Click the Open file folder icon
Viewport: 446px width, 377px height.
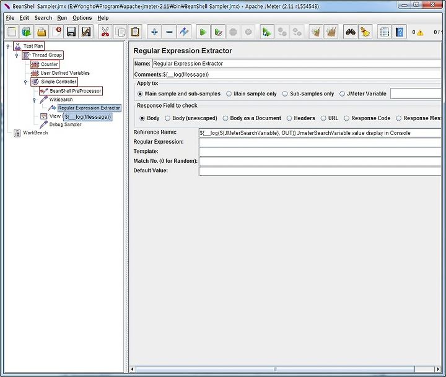(42, 32)
